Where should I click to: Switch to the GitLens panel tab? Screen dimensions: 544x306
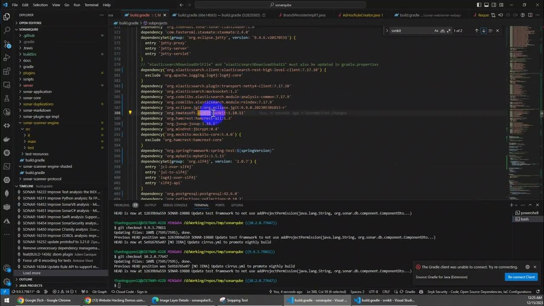[237, 205]
